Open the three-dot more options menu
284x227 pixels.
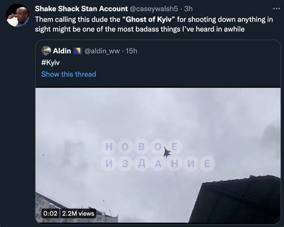click(276, 8)
